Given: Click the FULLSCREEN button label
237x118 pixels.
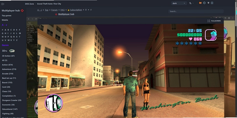Looking at the screenshot, I should click(216, 21).
